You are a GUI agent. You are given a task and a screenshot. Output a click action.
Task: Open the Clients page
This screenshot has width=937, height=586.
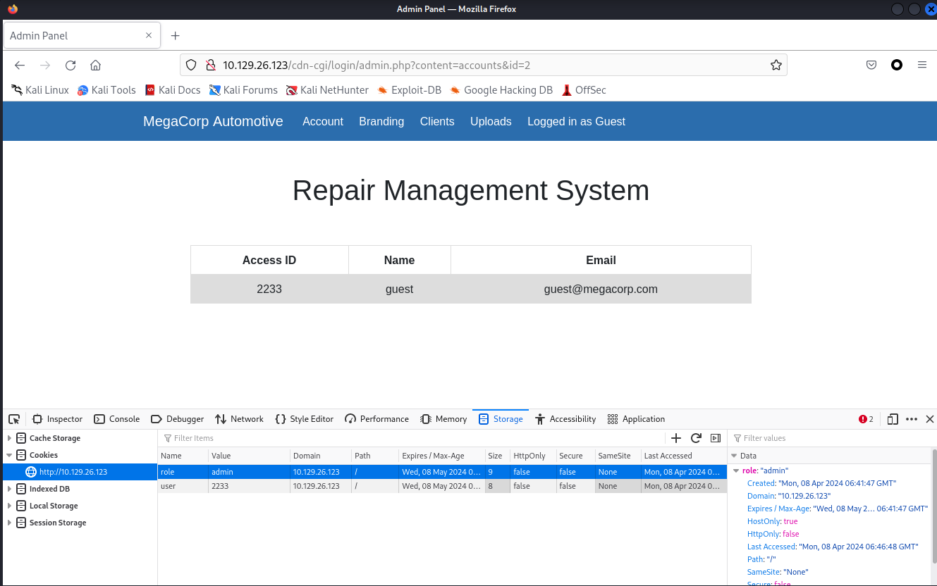(x=437, y=121)
